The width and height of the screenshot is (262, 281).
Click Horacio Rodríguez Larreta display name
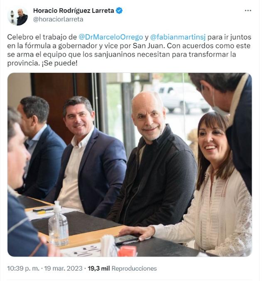coord(73,10)
